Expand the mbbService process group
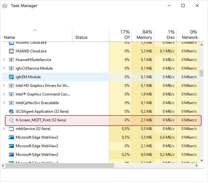This screenshot has height=182, width=208. click(4, 129)
